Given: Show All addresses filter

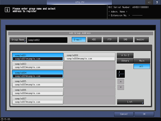Looking at the screenshot, I should click(142, 66).
